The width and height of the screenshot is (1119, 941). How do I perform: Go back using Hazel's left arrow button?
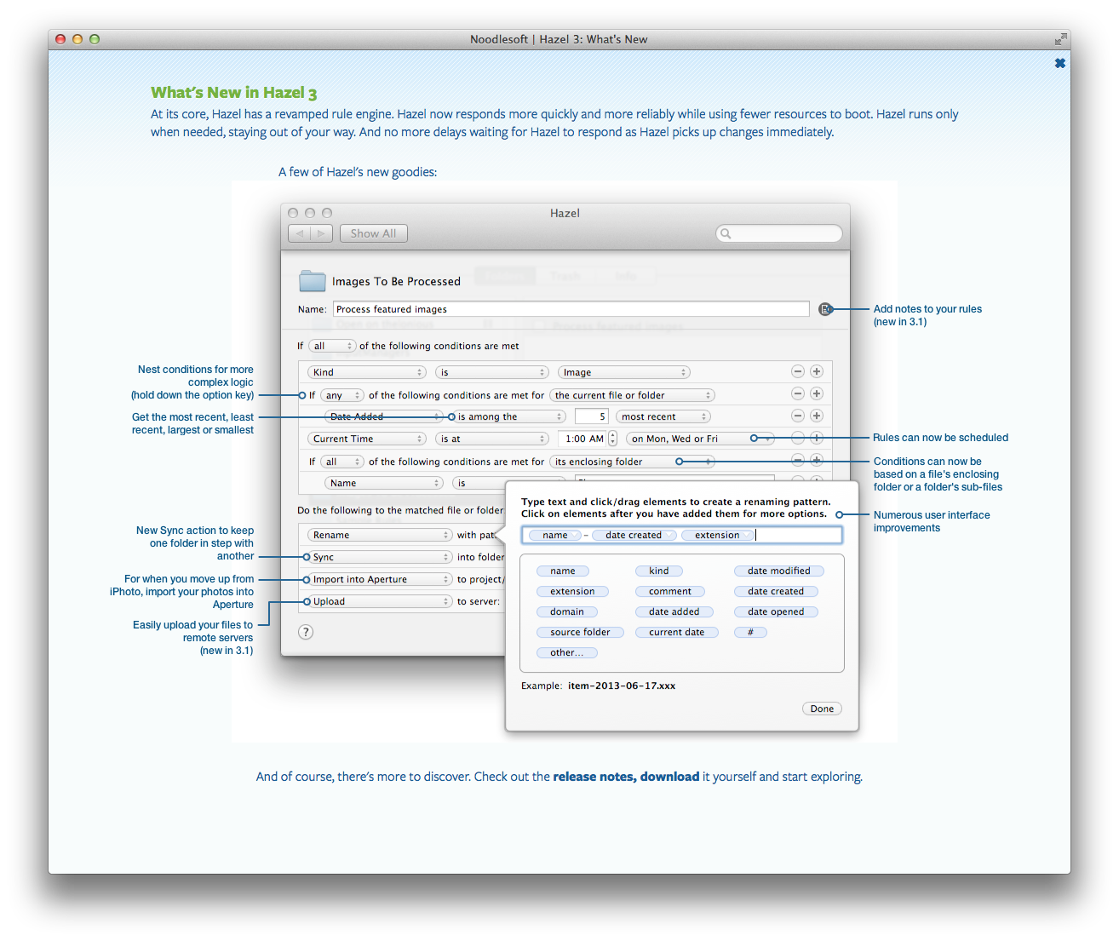click(299, 233)
